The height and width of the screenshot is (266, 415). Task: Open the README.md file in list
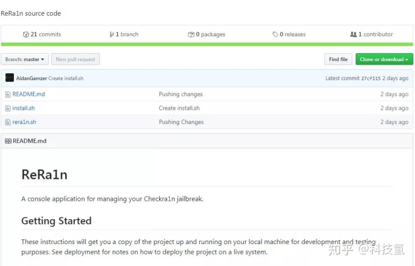pyautogui.click(x=29, y=94)
